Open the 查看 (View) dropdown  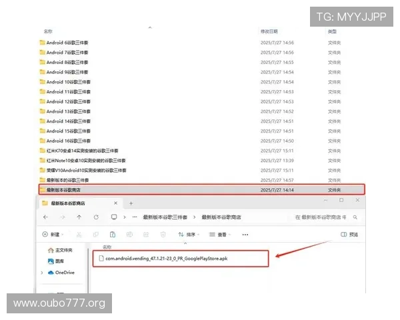(219, 235)
